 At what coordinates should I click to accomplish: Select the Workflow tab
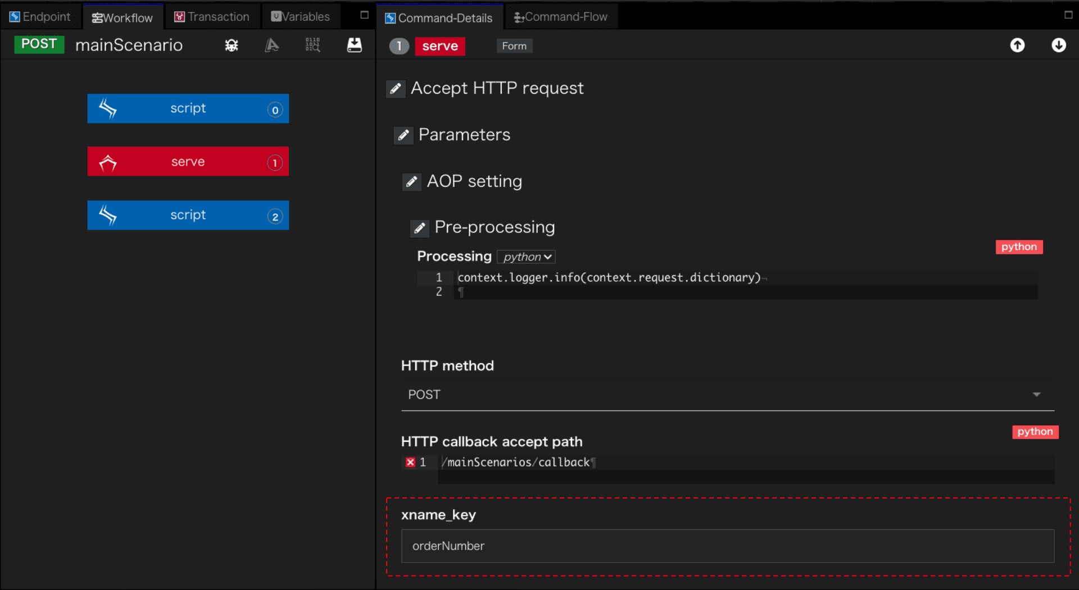(x=123, y=17)
